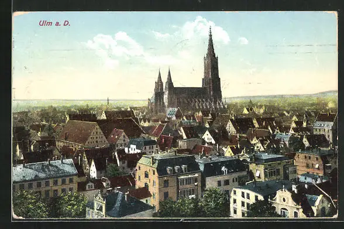344x229 pixels.
Task: Click the small distant church steeple on horizon
Action: pos(108,101)
